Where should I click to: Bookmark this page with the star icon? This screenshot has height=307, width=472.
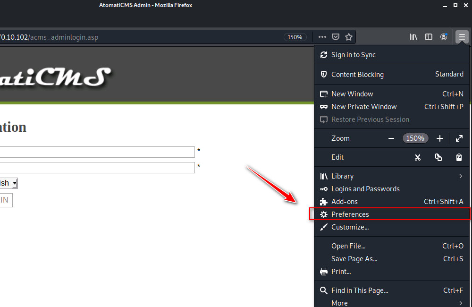click(349, 37)
